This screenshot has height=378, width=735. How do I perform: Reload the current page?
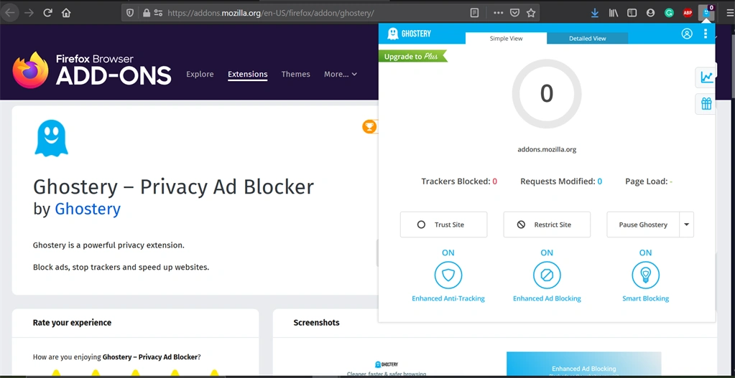click(47, 13)
